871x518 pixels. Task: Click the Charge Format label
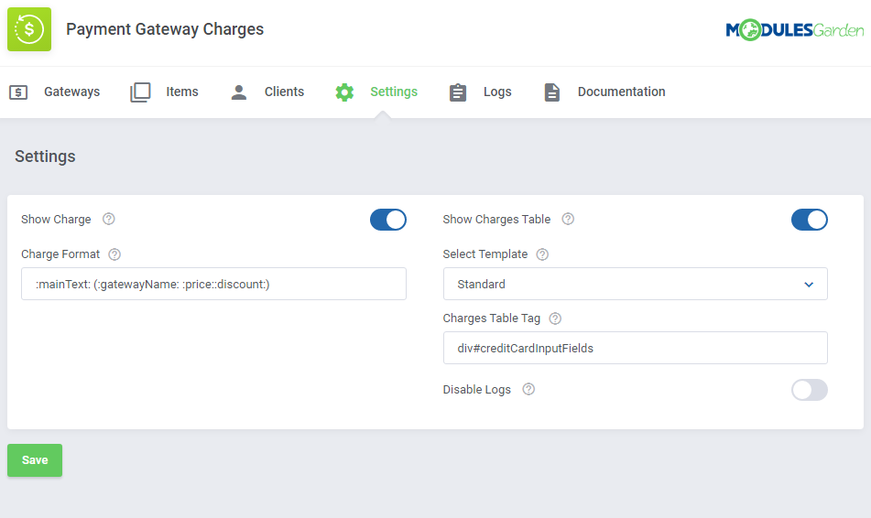pos(60,254)
